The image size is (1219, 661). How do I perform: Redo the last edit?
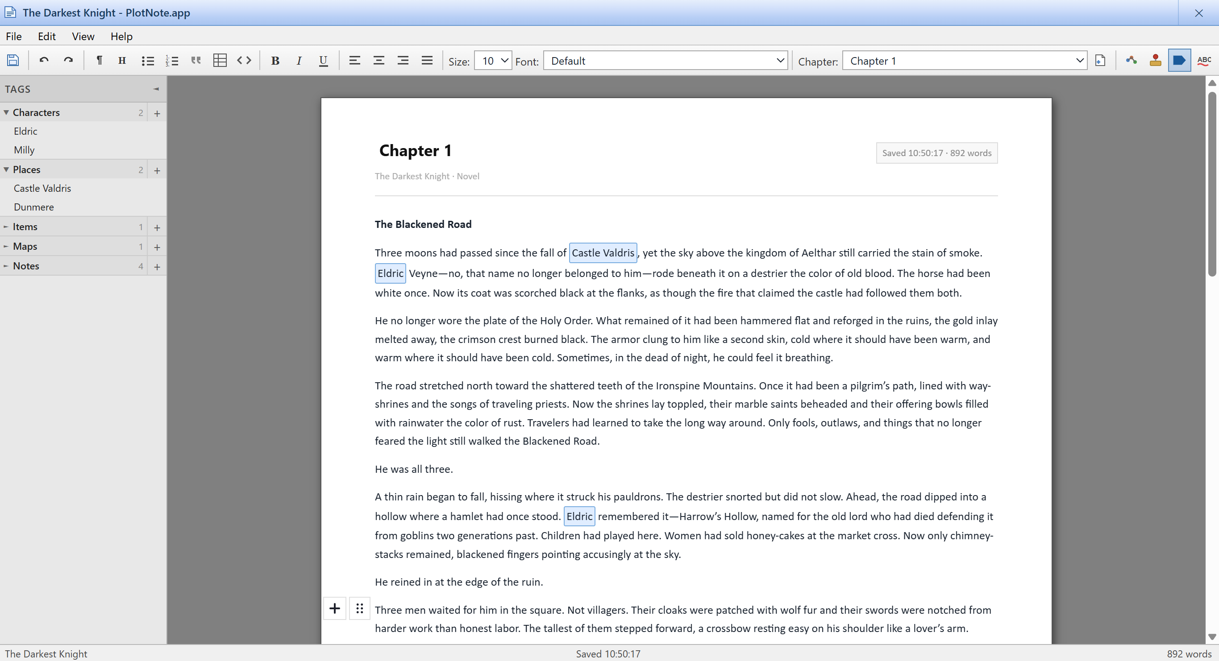[68, 61]
